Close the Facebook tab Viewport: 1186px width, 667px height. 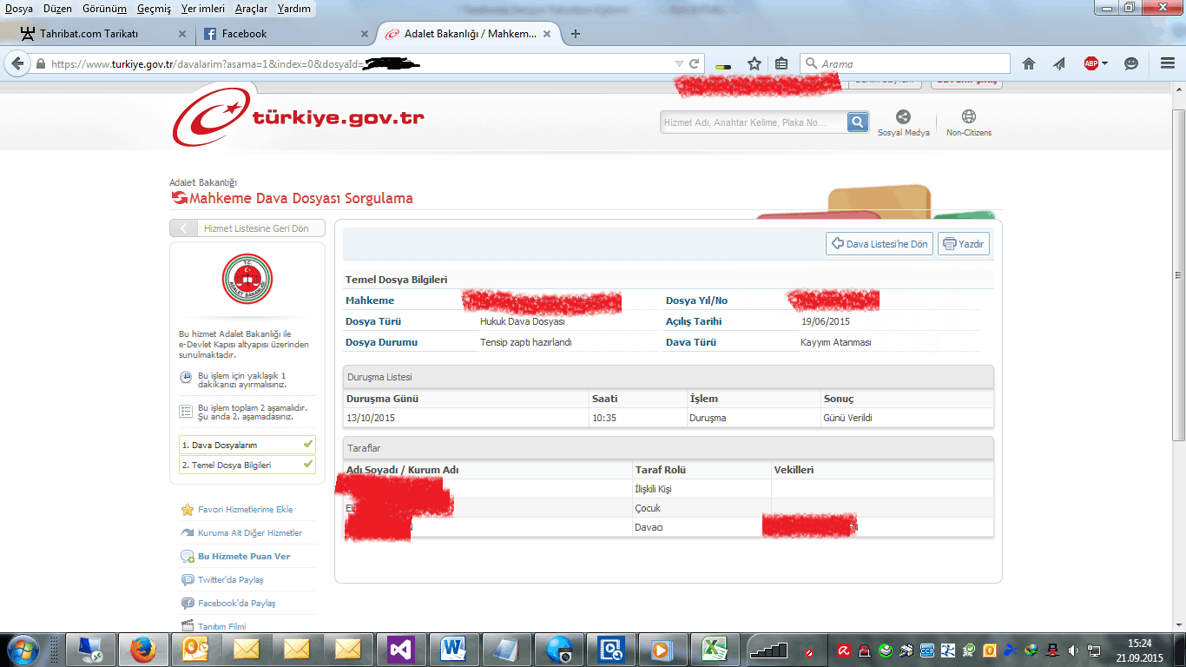(x=366, y=34)
